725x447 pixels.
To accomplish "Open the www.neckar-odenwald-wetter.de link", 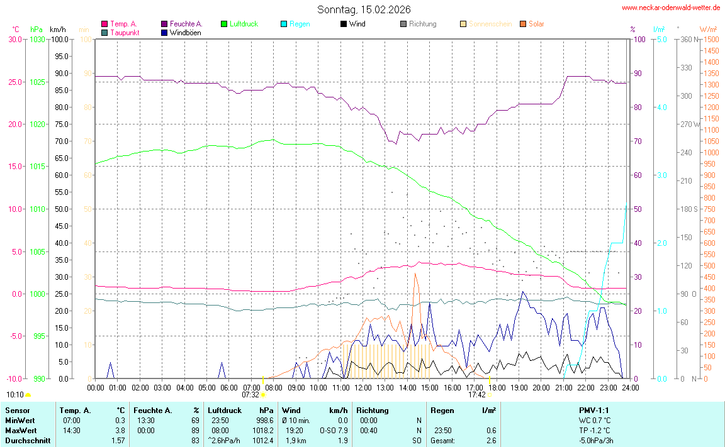I will tap(670, 8).
